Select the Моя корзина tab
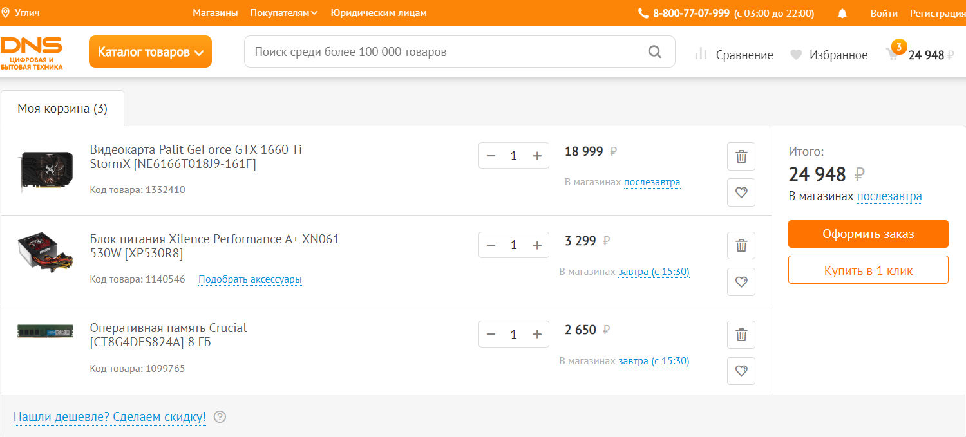The image size is (966, 437). pyautogui.click(x=62, y=109)
